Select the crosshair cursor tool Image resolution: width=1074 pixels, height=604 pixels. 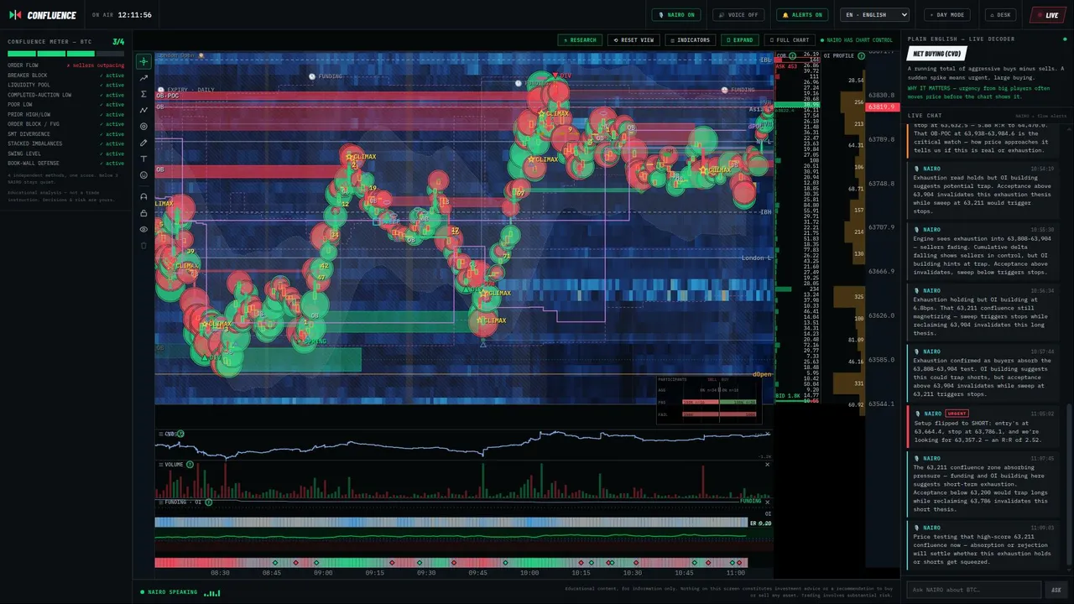pyautogui.click(x=143, y=61)
